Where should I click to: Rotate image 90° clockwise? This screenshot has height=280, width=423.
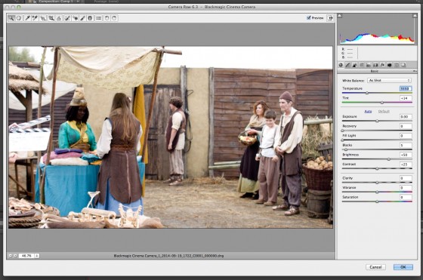point(114,18)
